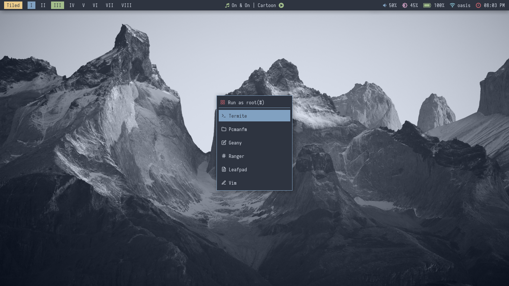Switch to workspace II

pyautogui.click(x=43, y=5)
